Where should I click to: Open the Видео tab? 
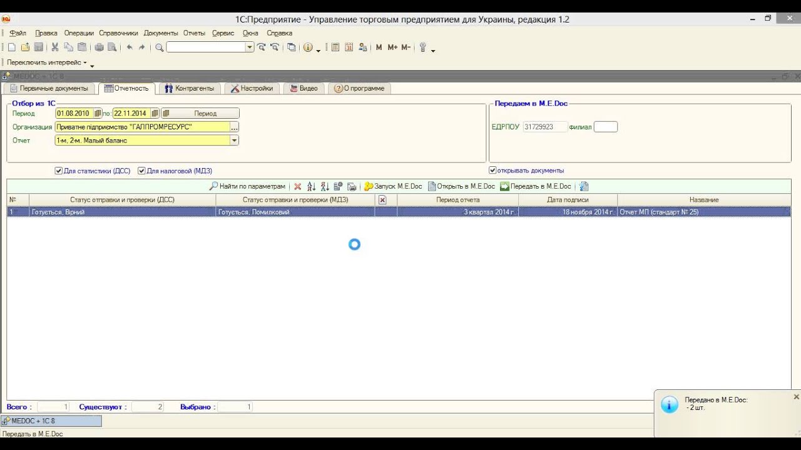click(x=304, y=88)
